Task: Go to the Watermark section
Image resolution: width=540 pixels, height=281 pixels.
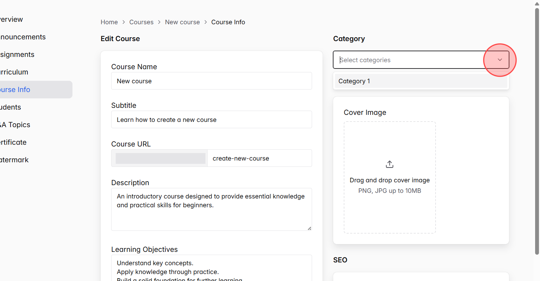Action: pyautogui.click(x=14, y=160)
